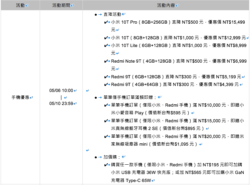
Task: Click the 加價購 bullet heading
Action: pyautogui.click(x=111, y=157)
